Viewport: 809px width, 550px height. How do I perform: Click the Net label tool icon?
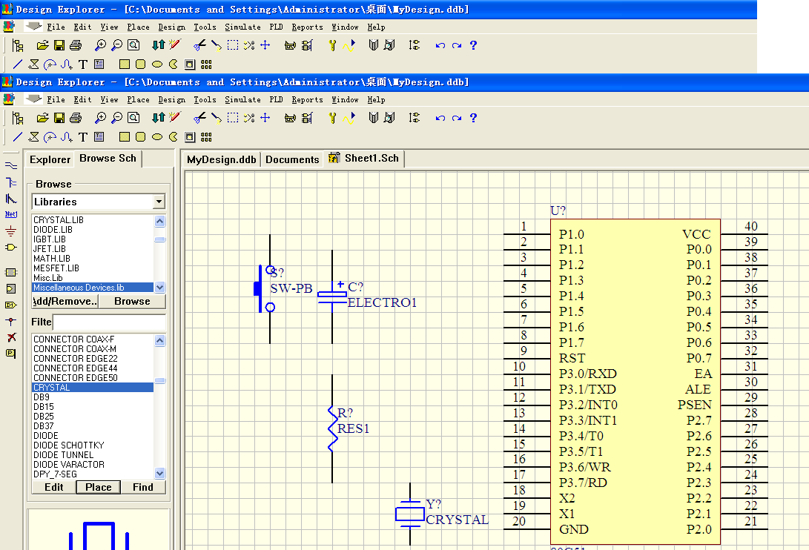(x=10, y=214)
